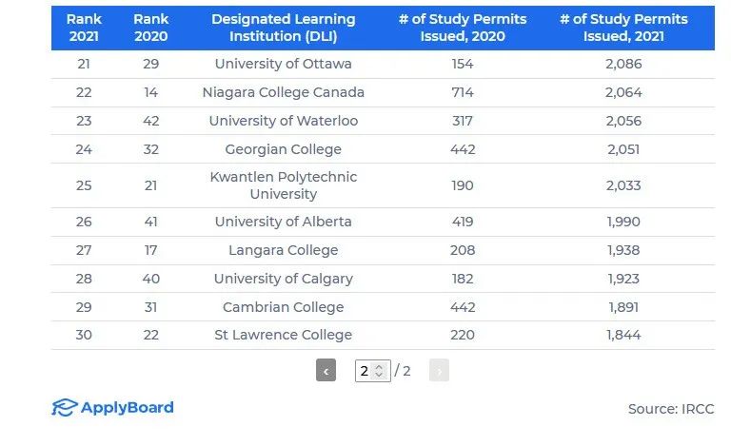Click the ApplyBoard logo

pyautogui.click(x=112, y=408)
